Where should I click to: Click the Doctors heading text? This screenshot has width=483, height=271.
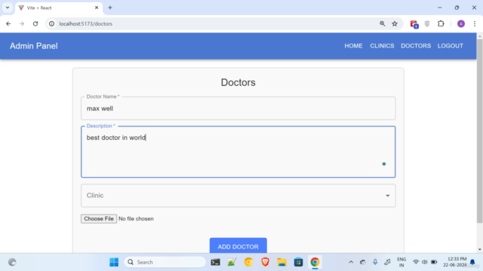click(238, 82)
